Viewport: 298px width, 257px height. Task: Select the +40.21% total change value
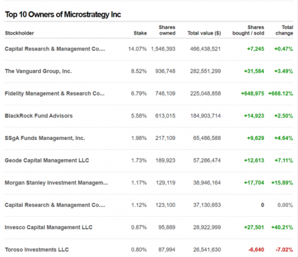(282, 227)
